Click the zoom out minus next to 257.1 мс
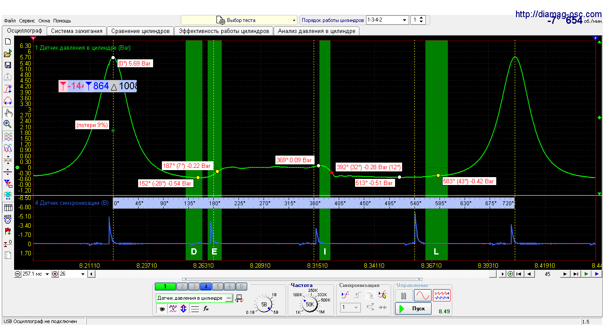 (x=18, y=274)
